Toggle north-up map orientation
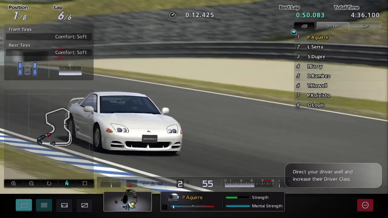Viewport: 388px width, 218px height. [67, 183]
